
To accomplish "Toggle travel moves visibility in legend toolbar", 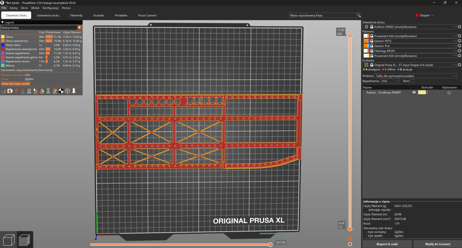I will (4, 91).
